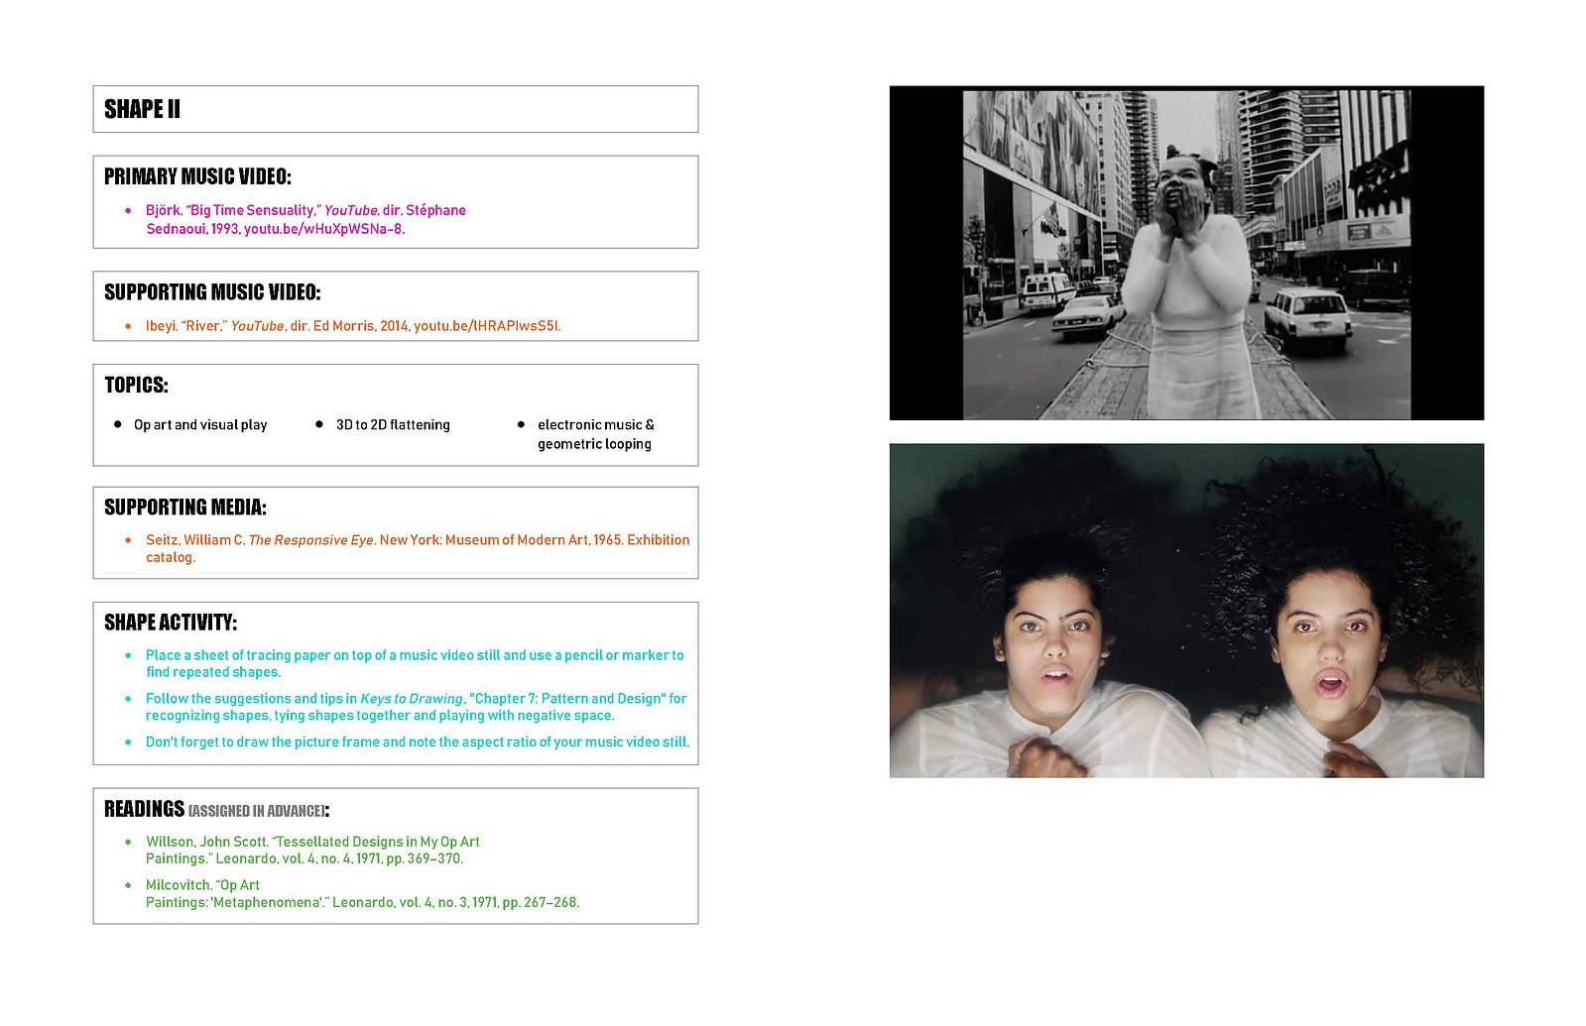This screenshot has height=1026, width=1586.
Task: Click the READINGS heading
Action: click(x=144, y=809)
